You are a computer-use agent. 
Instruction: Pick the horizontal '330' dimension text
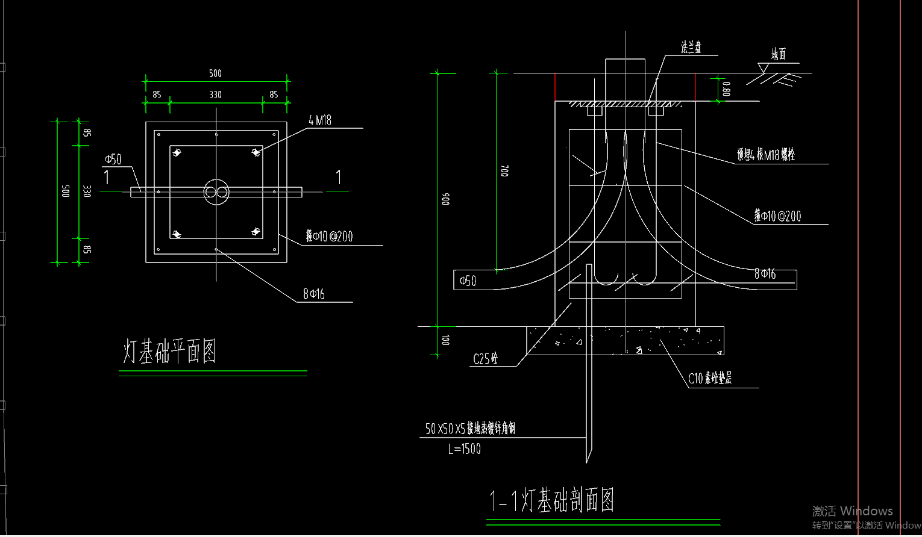point(215,95)
